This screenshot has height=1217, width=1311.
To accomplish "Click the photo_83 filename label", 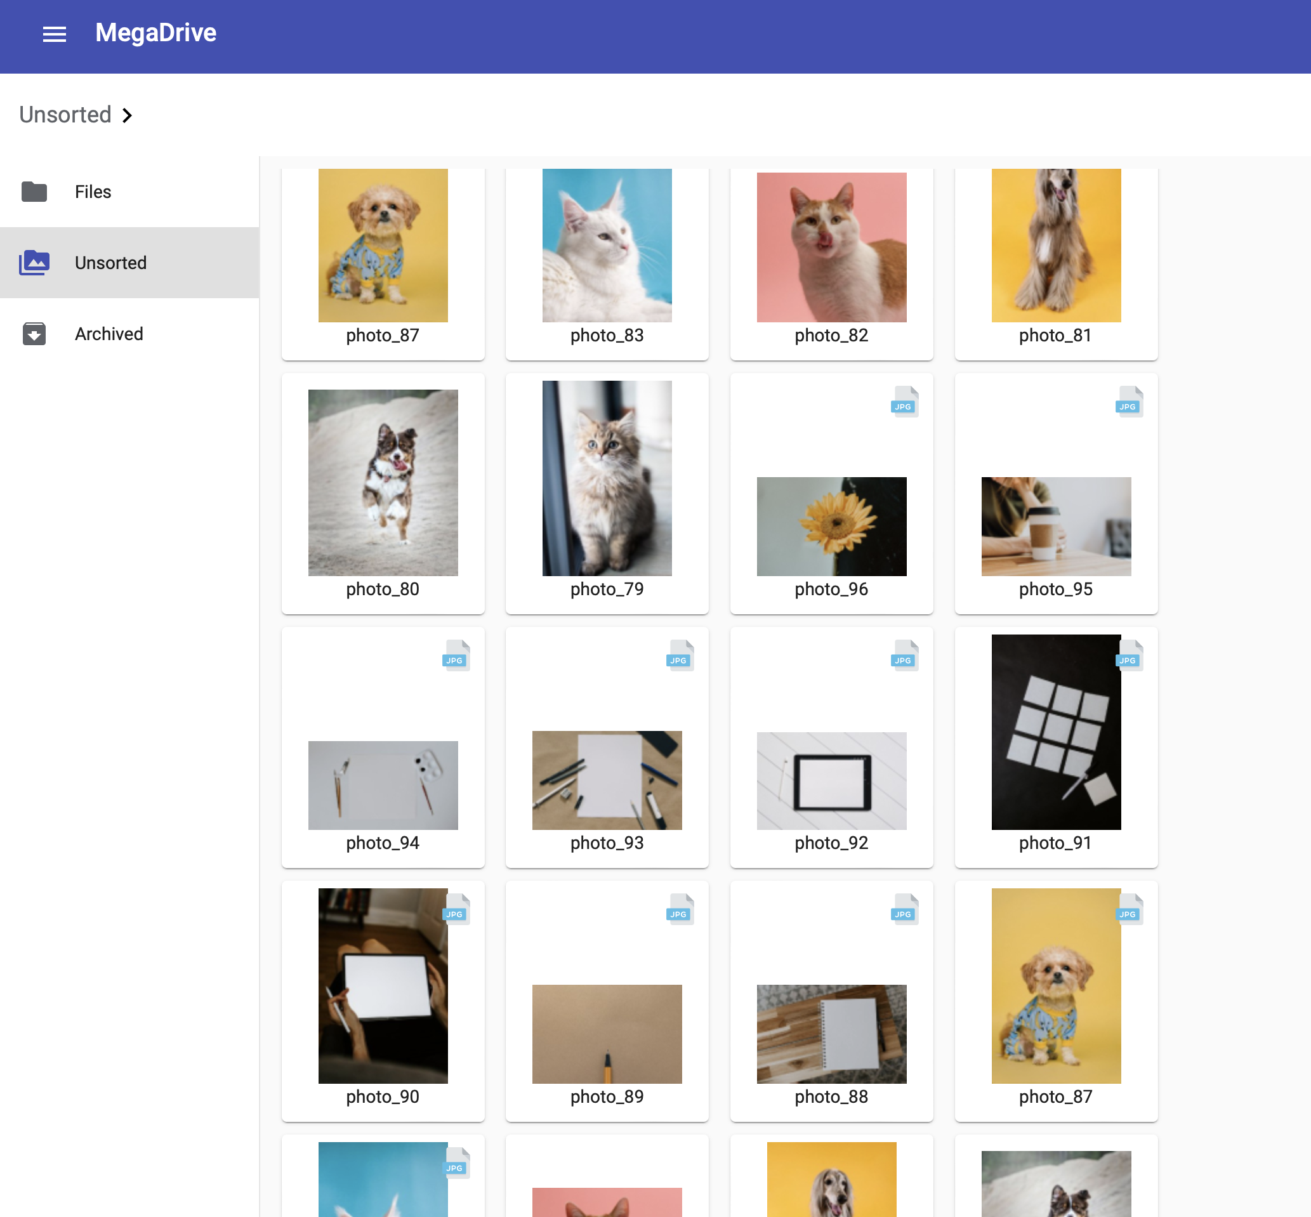I will pyautogui.click(x=607, y=335).
